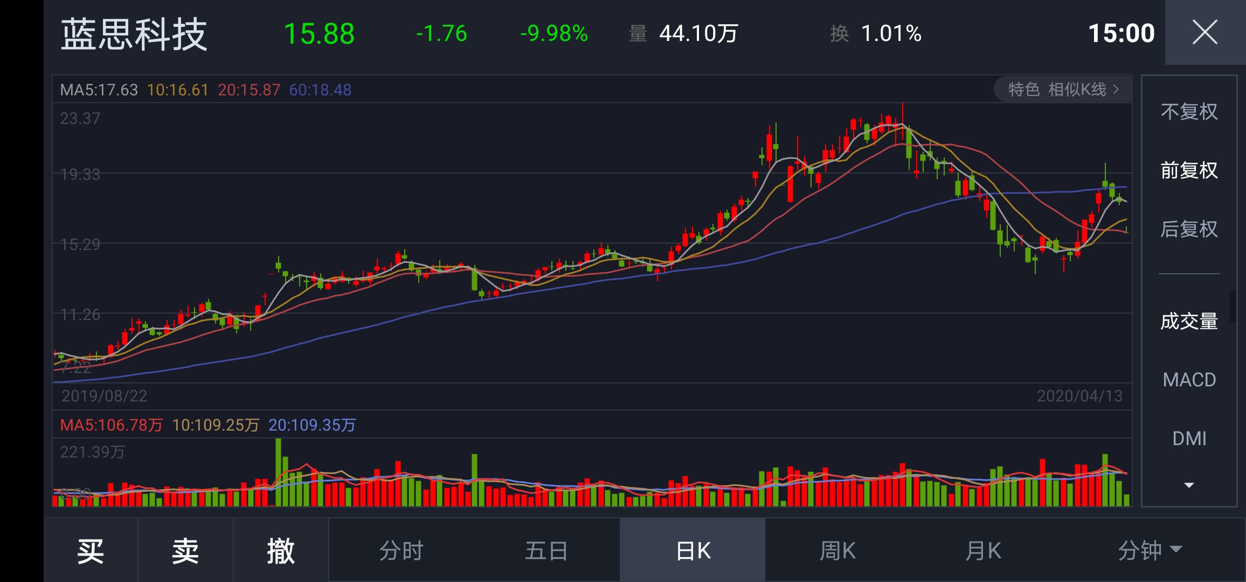This screenshot has height=582, width=1246.
Task: Switch indicator to DMI
Action: 1189,439
